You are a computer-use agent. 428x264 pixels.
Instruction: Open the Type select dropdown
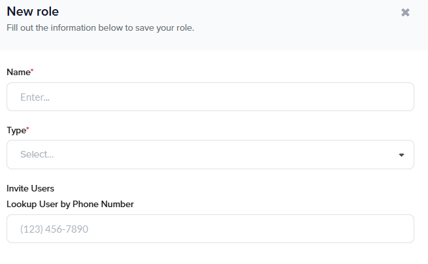(x=210, y=155)
